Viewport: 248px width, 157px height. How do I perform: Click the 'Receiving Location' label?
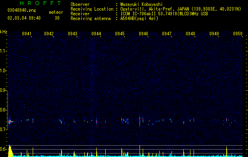click(92, 9)
